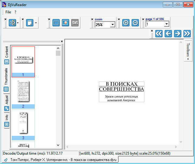Expand the Toolbars side panel

[x=188, y=51]
